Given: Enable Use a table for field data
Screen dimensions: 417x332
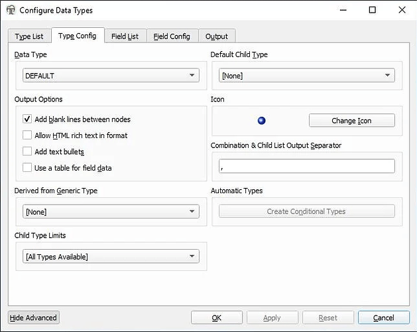Looking at the screenshot, I should [x=27, y=168].
